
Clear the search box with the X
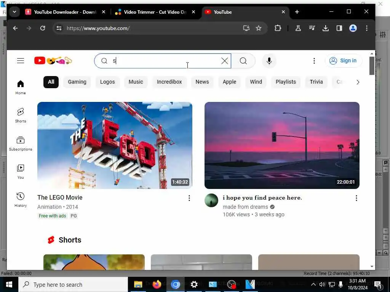coord(225,61)
